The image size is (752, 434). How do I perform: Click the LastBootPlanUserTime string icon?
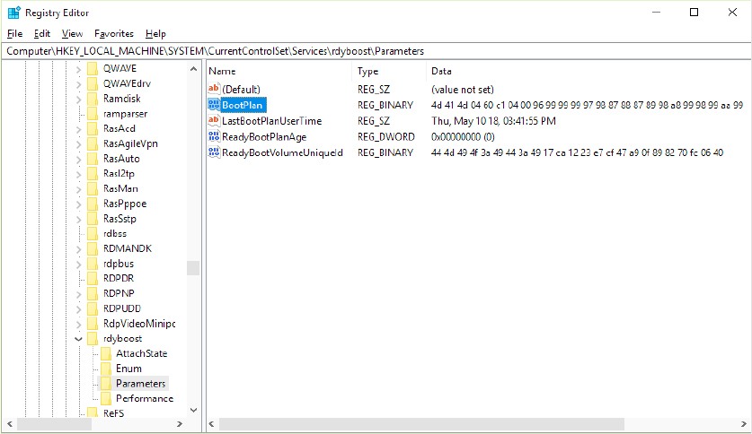point(214,121)
